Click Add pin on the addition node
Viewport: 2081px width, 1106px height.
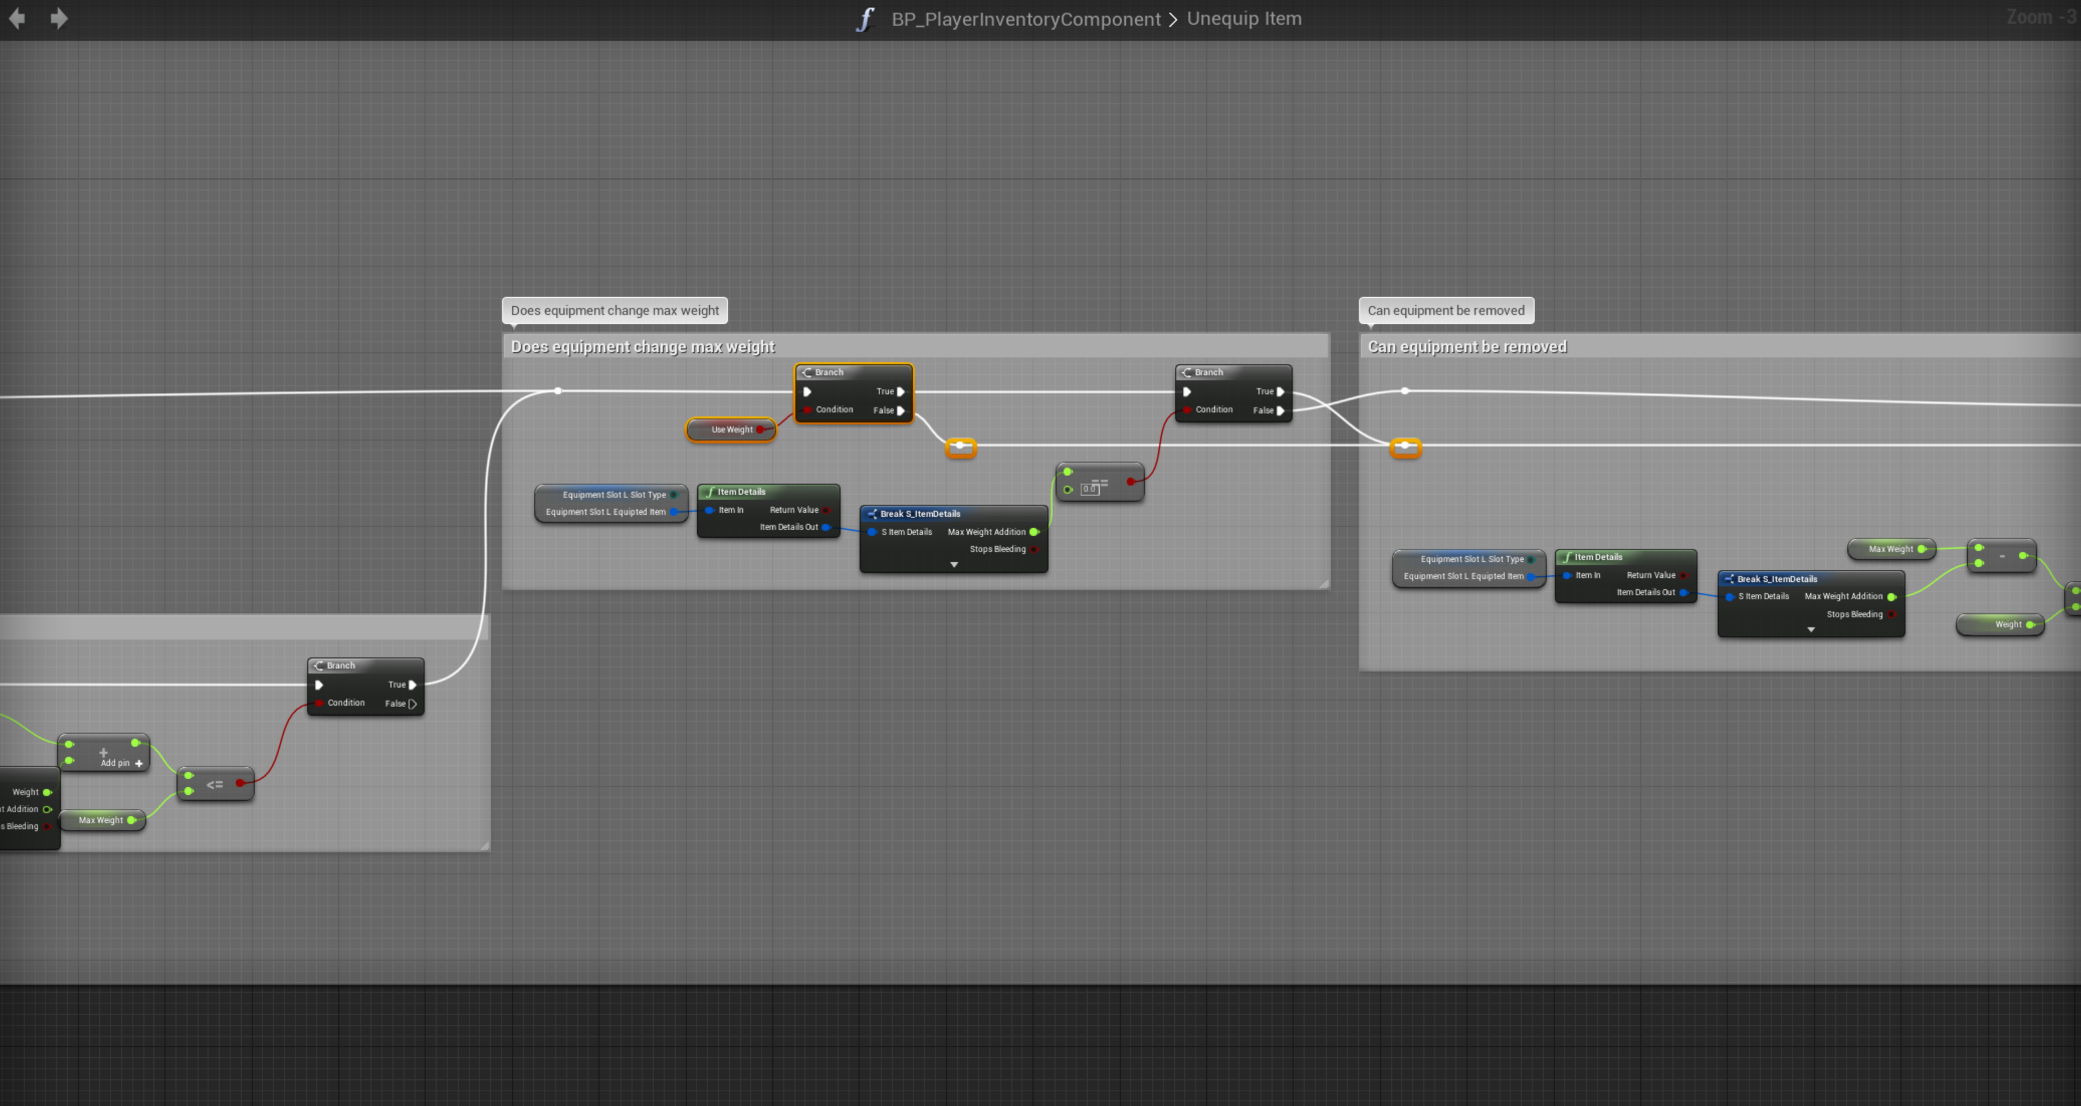[x=121, y=763]
